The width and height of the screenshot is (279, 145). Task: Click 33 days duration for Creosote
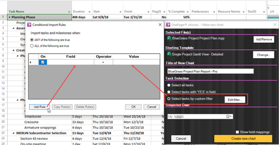[x=82, y=122]
